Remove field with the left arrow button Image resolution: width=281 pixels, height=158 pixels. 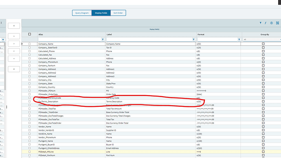click(14, 51)
